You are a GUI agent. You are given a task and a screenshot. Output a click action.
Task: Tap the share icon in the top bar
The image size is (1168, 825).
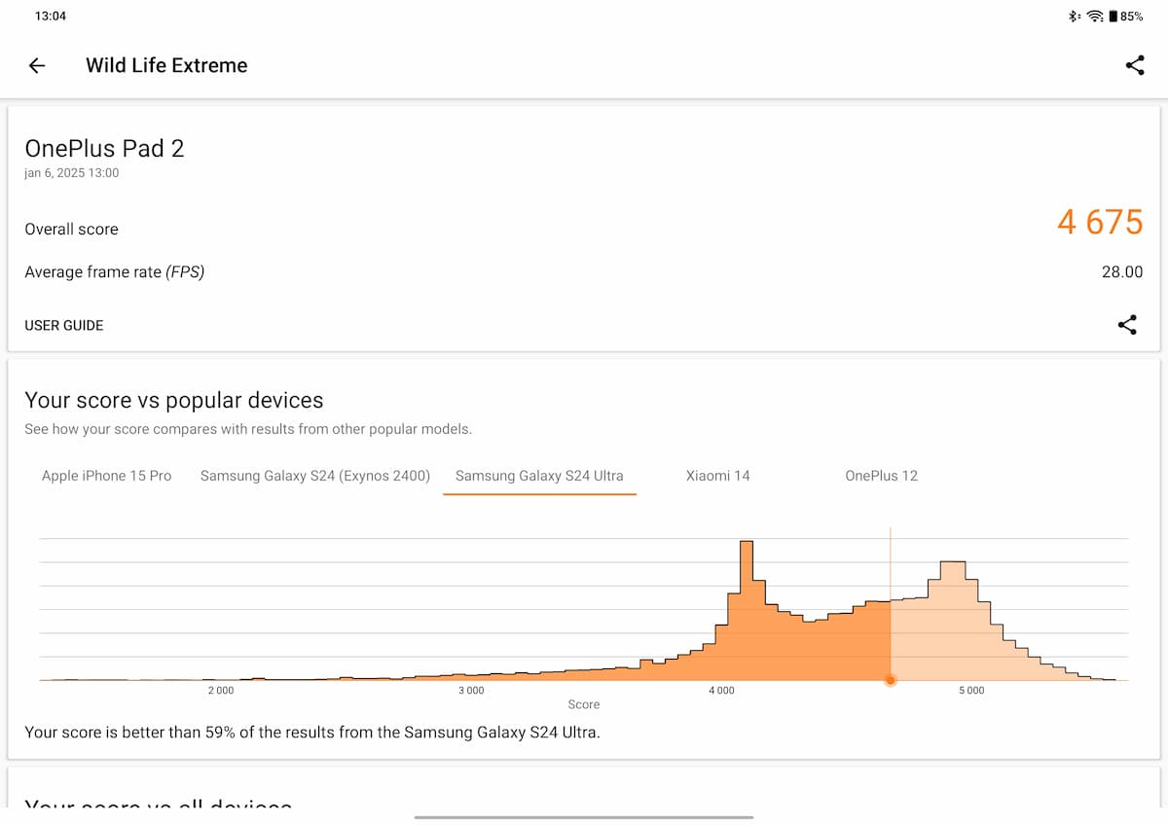pyautogui.click(x=1134, y=65)
